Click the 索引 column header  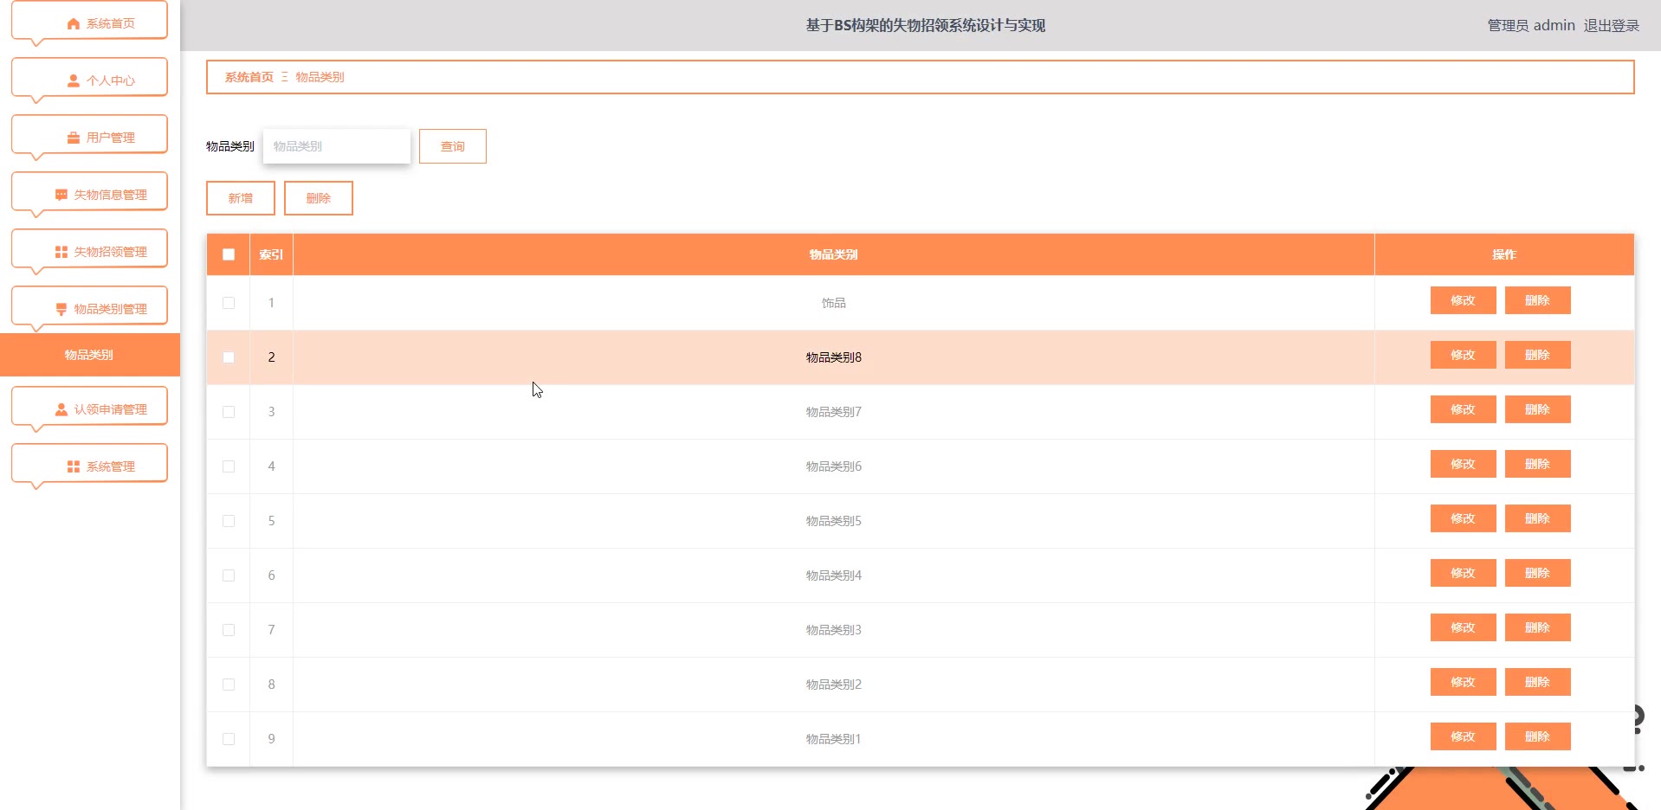pos(271,254)
